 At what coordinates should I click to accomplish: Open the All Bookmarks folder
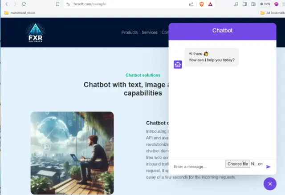(273, 13)
